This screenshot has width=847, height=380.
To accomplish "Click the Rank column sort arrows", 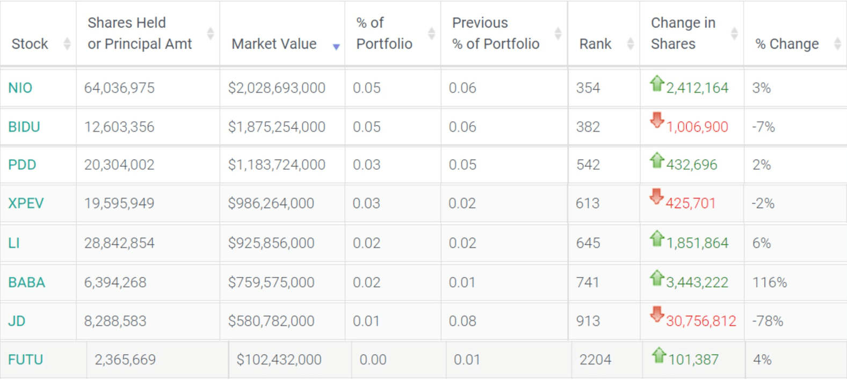I will click(x=630, y=43).
